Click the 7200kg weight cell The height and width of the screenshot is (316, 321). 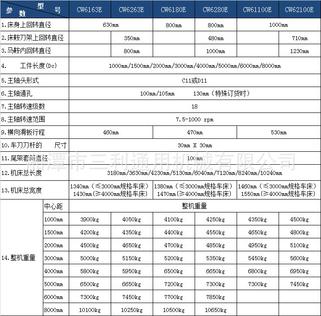tap(174, 284)
